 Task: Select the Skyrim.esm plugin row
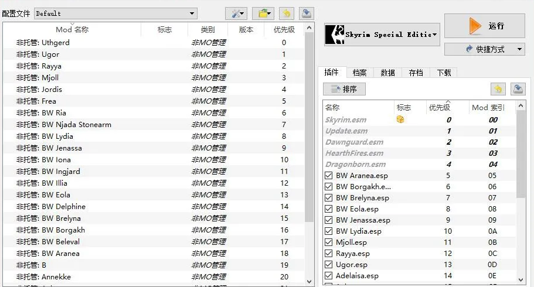[x=420, y=119]
